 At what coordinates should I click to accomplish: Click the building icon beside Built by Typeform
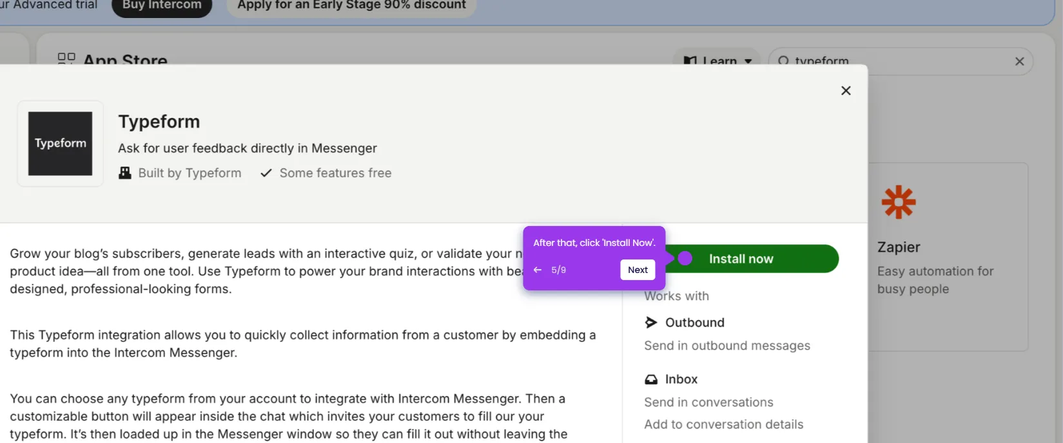[125, 173]
